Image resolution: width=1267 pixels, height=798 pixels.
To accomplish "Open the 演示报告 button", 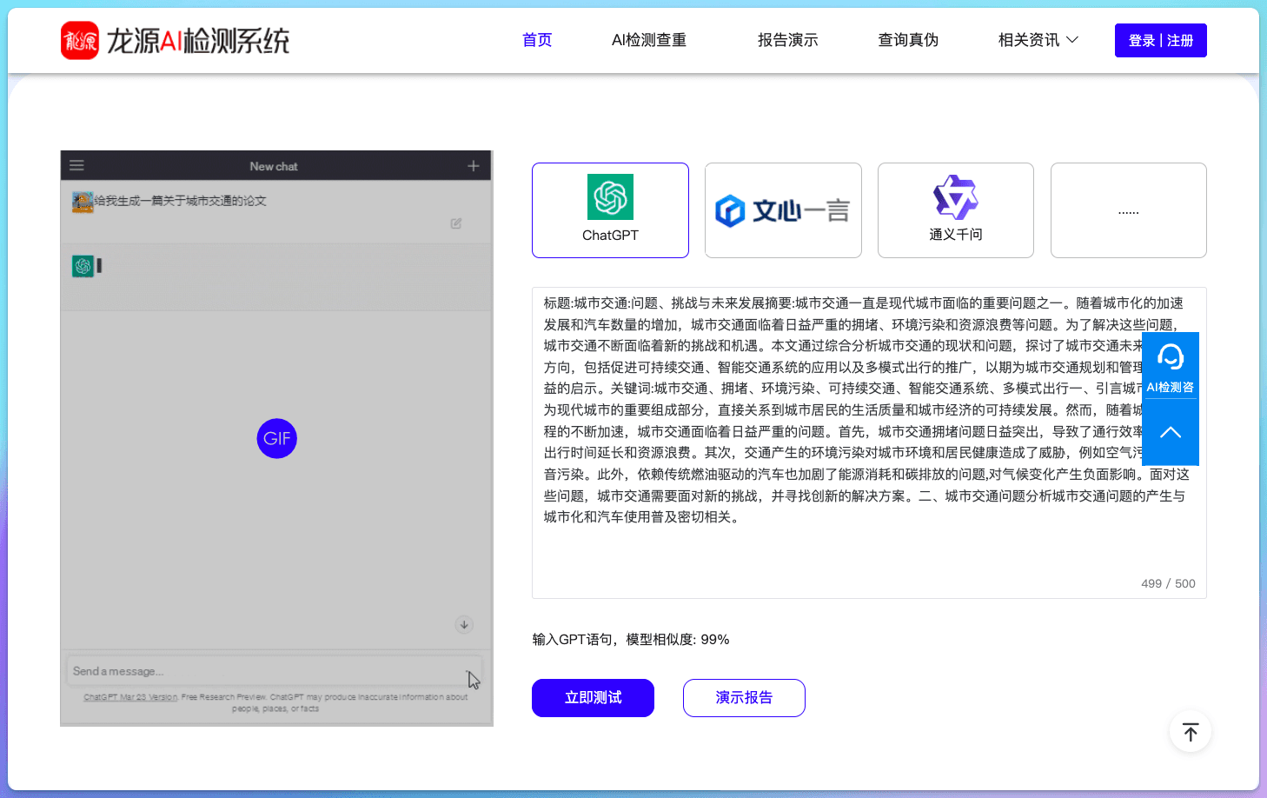I will (x=744, y=698).
